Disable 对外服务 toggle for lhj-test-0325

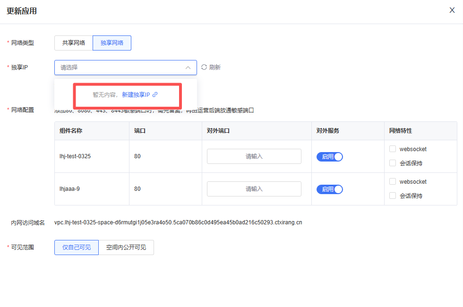[x=330, y=157]
